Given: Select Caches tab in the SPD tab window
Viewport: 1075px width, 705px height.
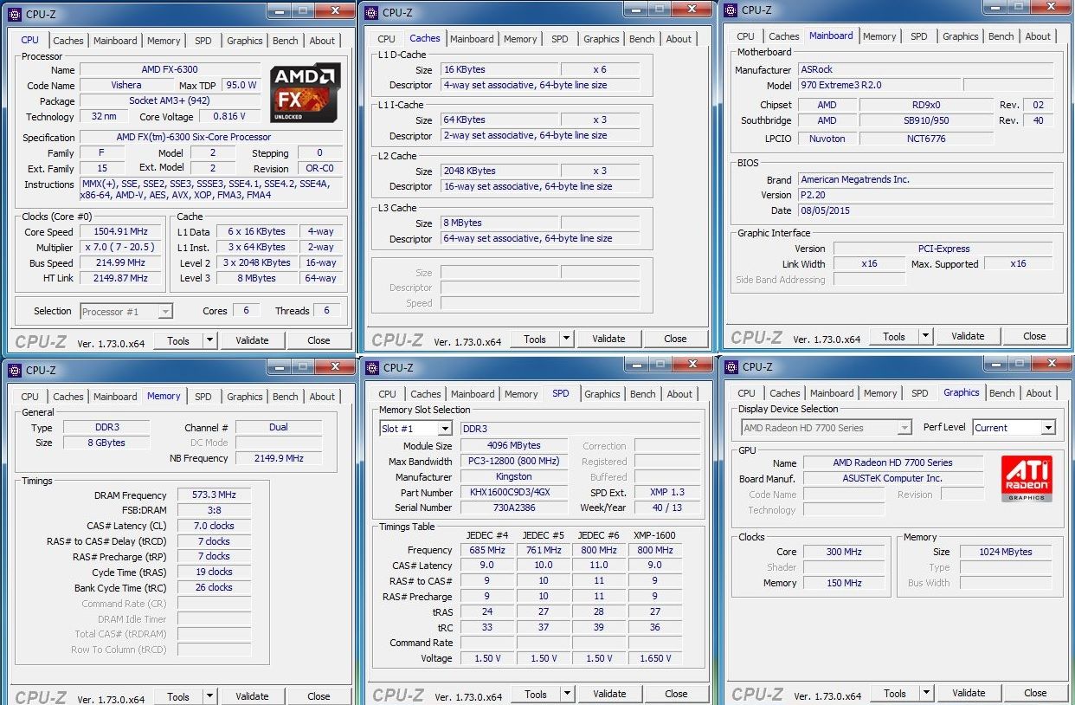Looking at the screenshot, I should pyautogui.click(x=426, y=394).
